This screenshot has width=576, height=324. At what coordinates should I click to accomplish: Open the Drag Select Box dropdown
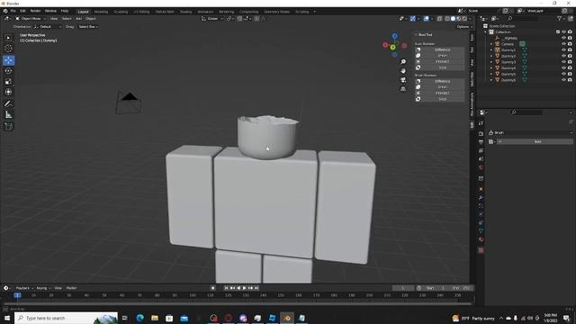click(x=88, y=27)
